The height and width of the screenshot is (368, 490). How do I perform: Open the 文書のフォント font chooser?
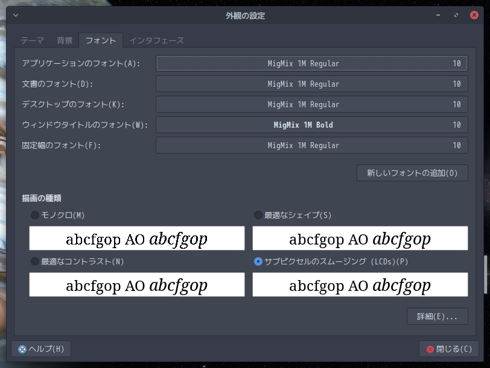click(311, 84)
